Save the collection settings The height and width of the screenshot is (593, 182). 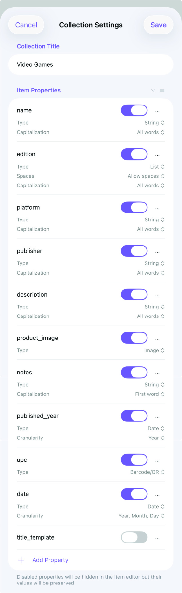pyautogui.click(x=158, y=25)
